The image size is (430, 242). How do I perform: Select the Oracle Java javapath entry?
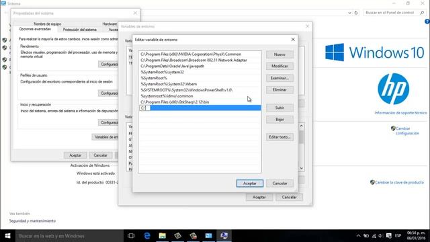pyautogui.click(x=200, y=66)
